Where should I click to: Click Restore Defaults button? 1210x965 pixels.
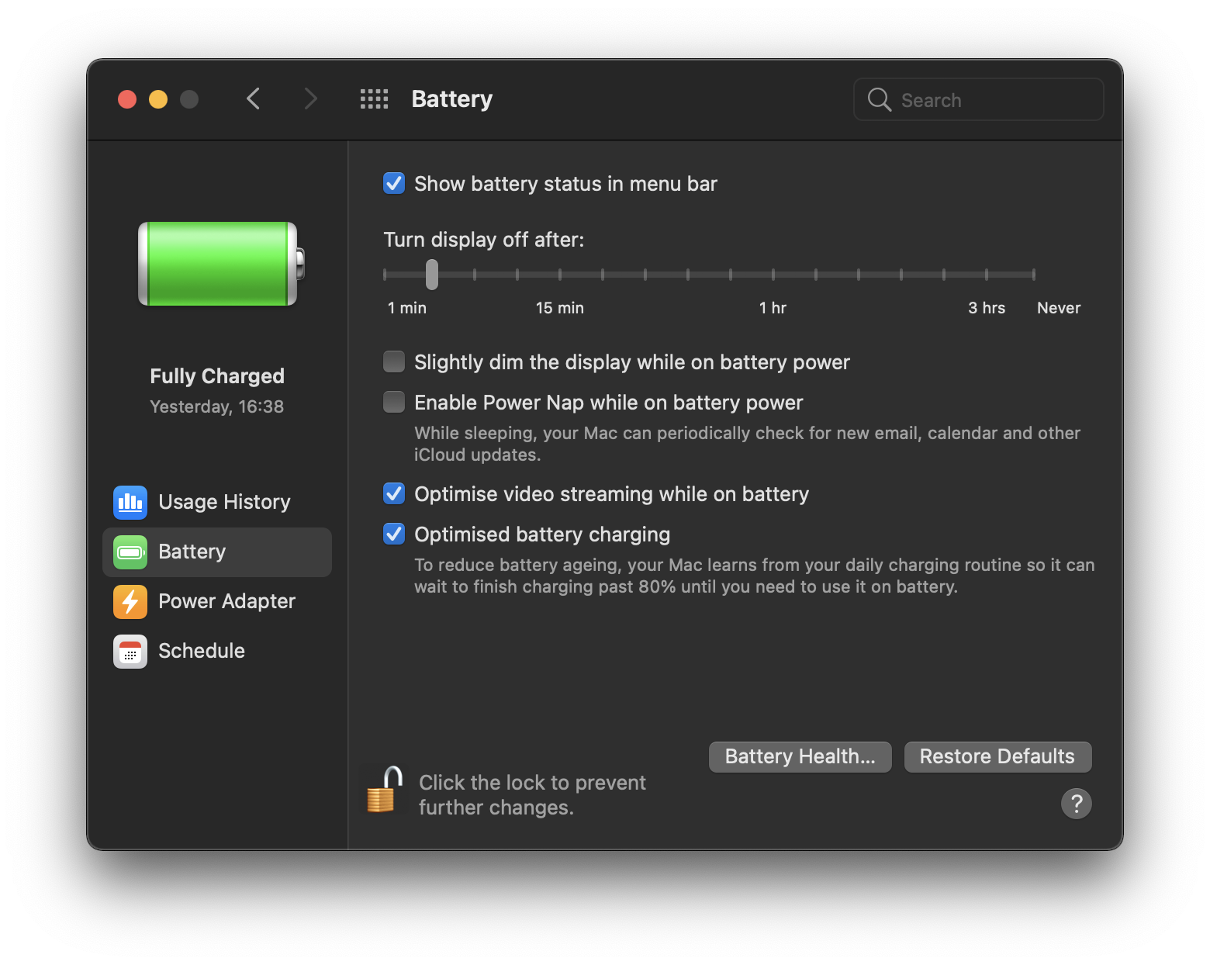click(997, 756)
